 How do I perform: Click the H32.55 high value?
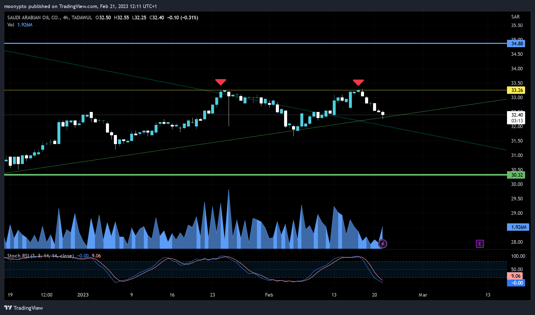point(121,18)
